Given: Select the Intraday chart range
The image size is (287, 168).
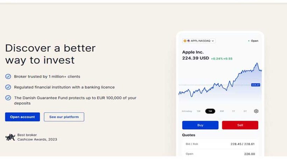Looking at the screenshot, I should [x=187, y=111].
